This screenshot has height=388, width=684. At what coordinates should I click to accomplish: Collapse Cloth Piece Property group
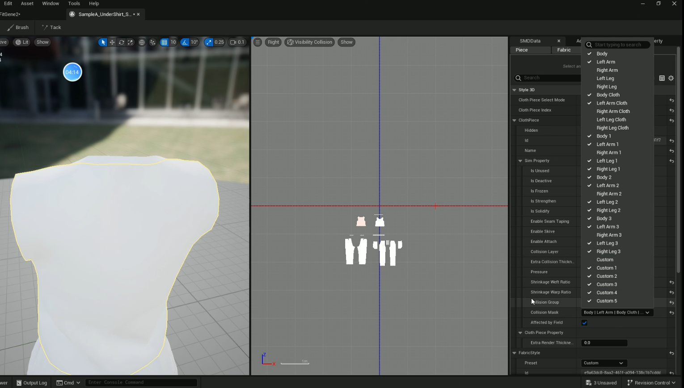[520, 333]
